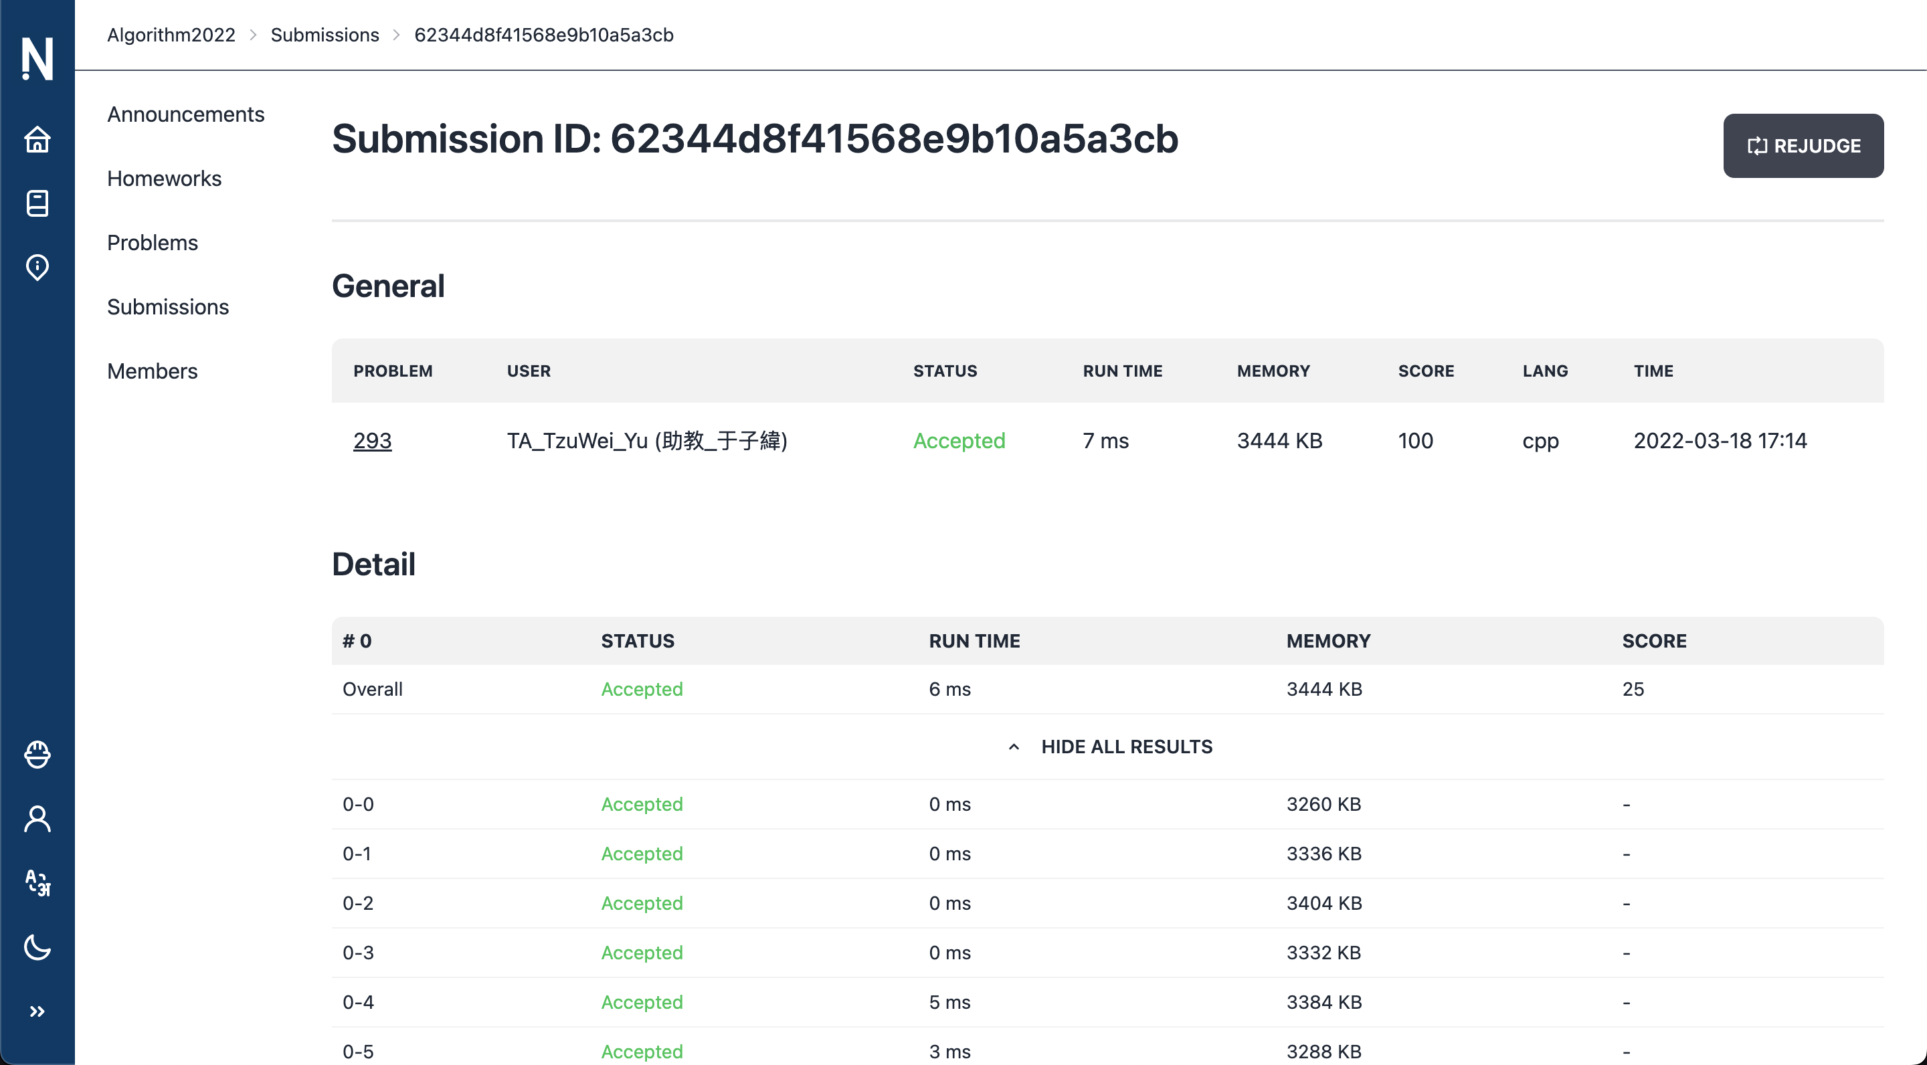Toggle dark mode moon icon
Viewport: 1927px width, 1065px height.
(37, 947)
